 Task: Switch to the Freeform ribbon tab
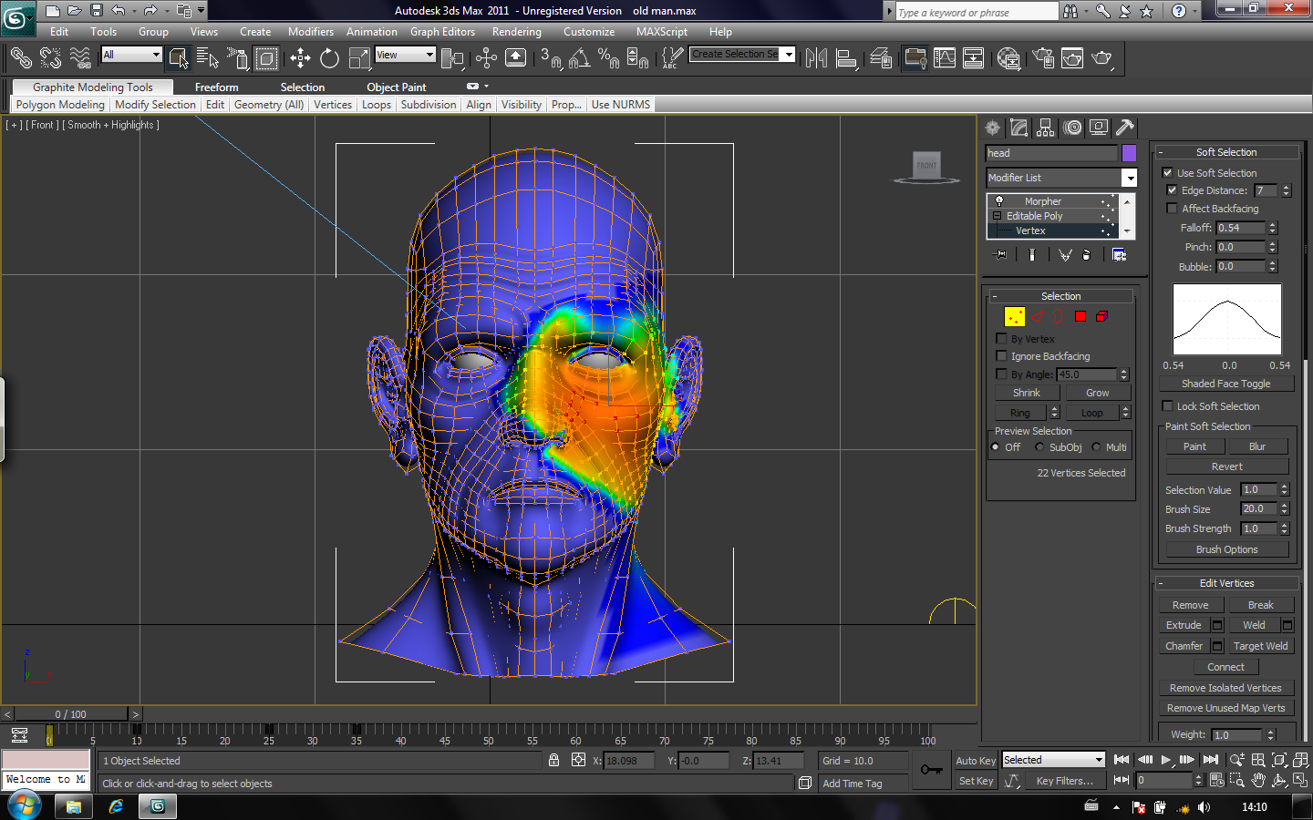pyautogui.click(x=216, y=87)
